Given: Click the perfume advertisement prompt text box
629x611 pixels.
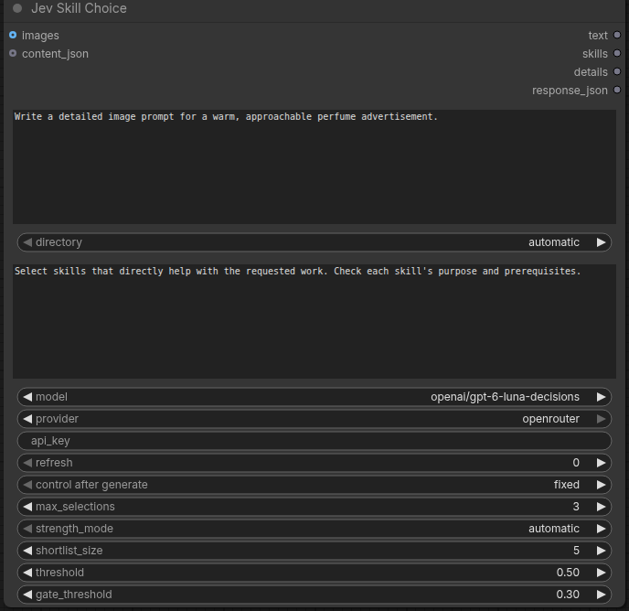Looking at the screenshot, I should (x=314, y=166).
